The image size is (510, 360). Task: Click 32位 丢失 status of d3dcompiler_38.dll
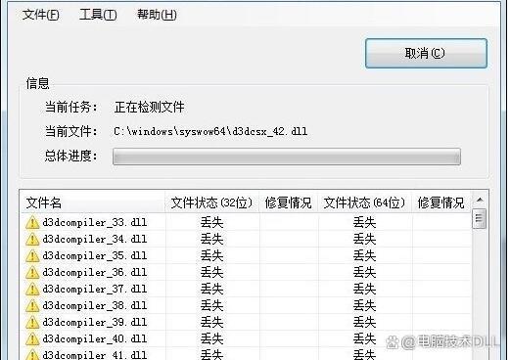click(211, 305)
